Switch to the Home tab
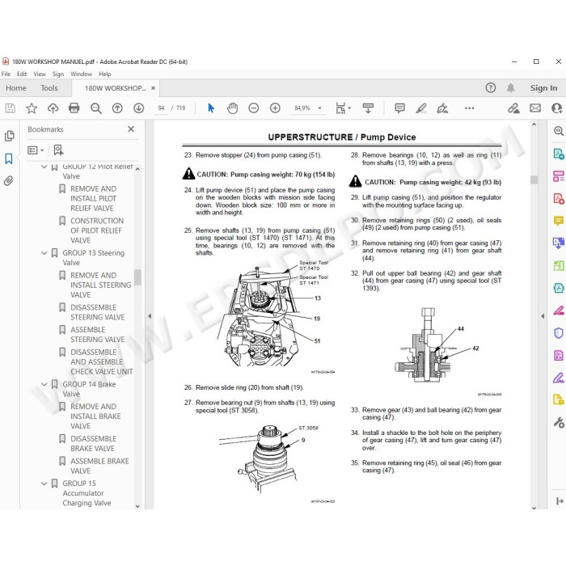Image resolution: width=566 pixels, height=566 pixels. tap(16, 88)
